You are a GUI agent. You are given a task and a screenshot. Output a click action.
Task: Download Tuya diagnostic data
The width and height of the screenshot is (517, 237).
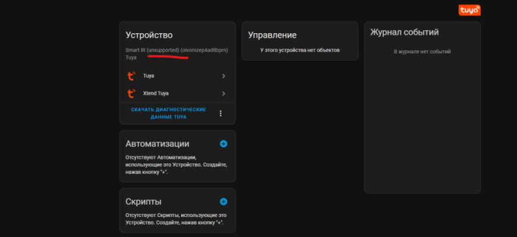click(168, 113)
